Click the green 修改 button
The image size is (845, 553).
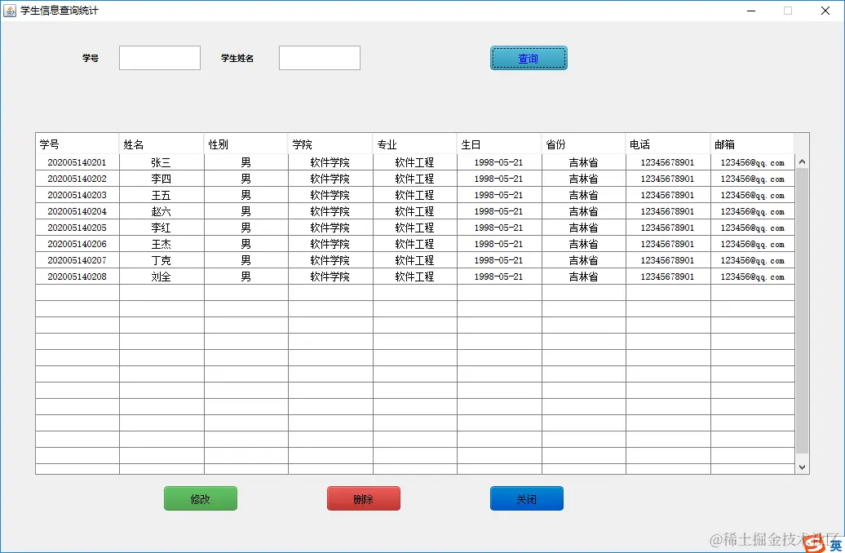(201, 498)
